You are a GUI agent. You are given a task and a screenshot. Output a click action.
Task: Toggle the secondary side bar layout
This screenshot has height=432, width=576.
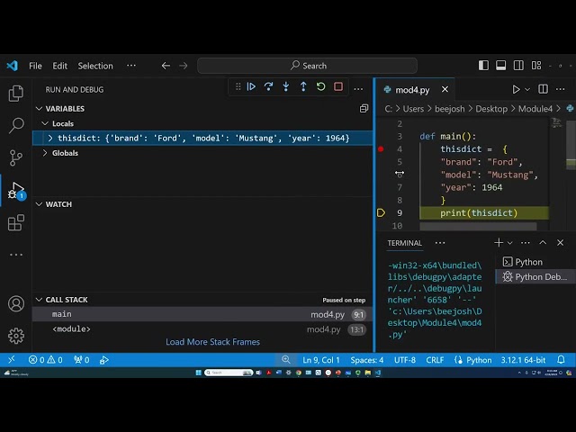(518, 66)
